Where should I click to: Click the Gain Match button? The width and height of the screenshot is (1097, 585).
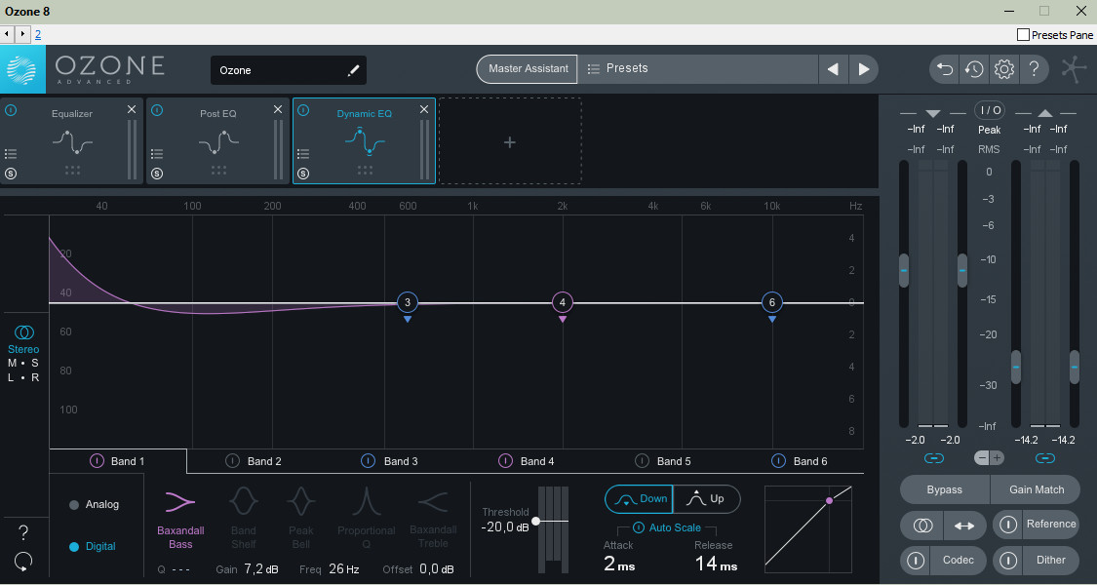tap(1037, 489)
